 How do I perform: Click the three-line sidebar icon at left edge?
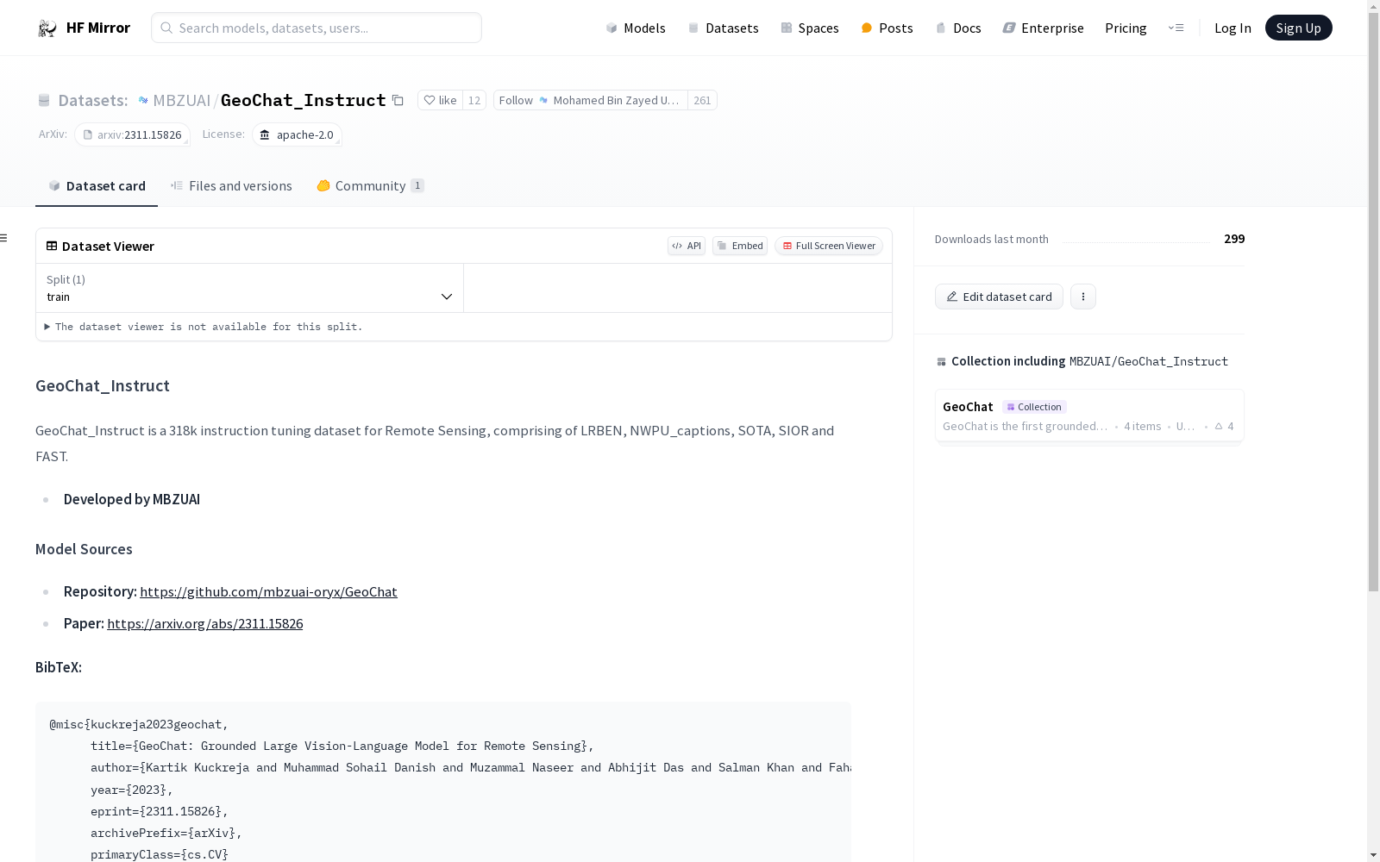[4, 238]
